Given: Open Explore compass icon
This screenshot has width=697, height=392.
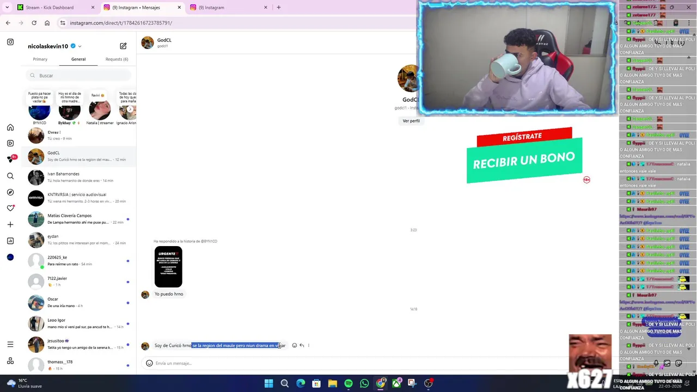Looking at the screenshot, I should coord(10,192).
